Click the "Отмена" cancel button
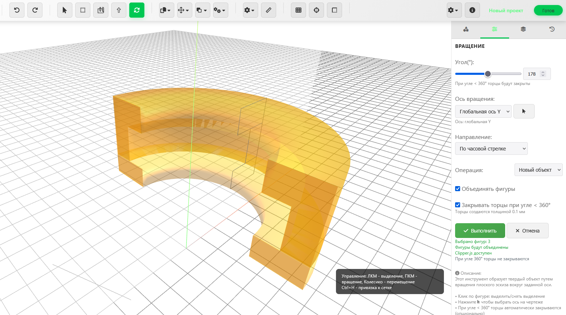Viewport: 566px width, 315px height. point(527,231)
